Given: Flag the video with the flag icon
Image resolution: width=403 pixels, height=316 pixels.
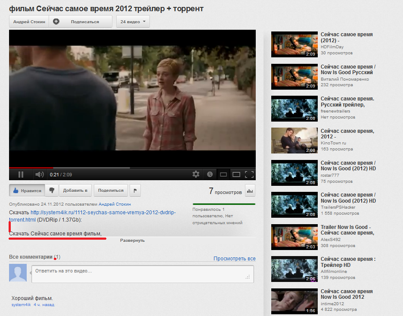Looking at the screenshot, I should point(135,191).
